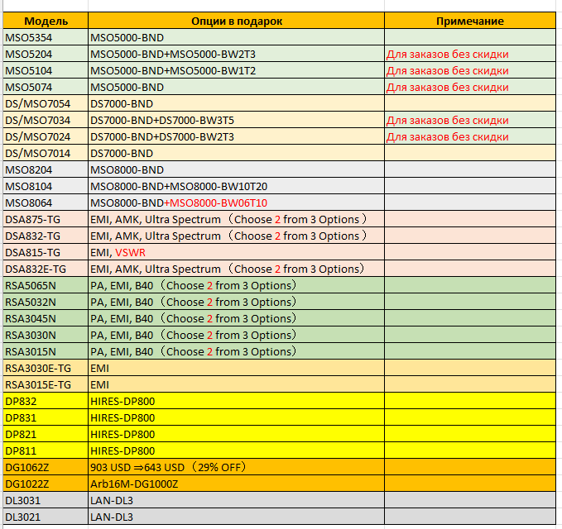Select the Примечание header cell
This screenshot has width=562, height=529.
(x=470, y=21)
